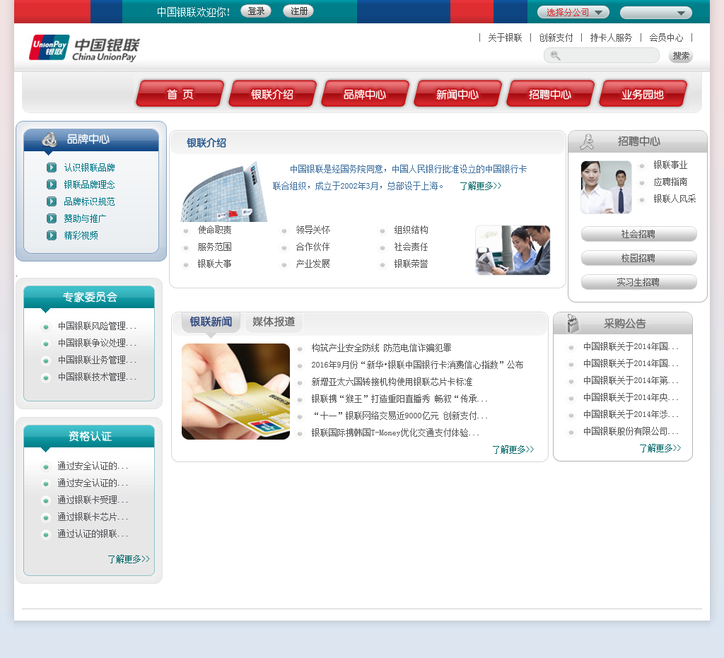Switch to the 银联新闻 tab
724x658 pixels.
(x=211, y=322)
